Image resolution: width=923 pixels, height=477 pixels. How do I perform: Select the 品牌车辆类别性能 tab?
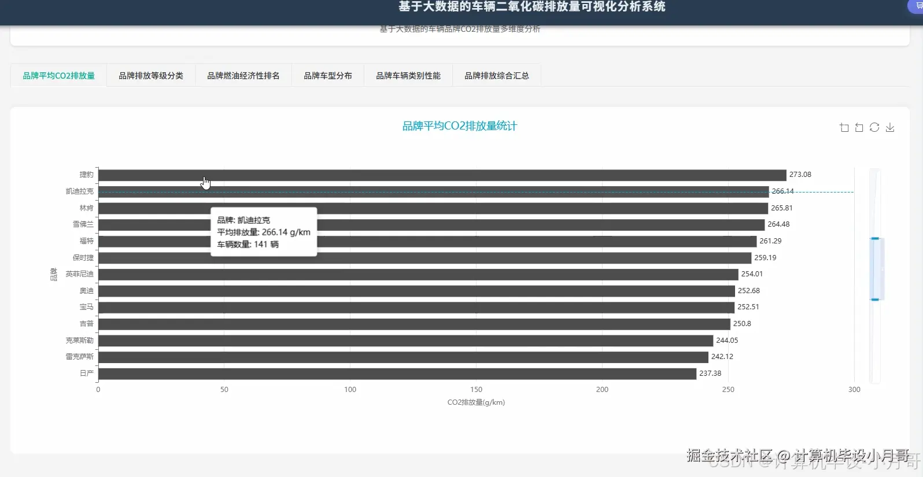(408, 76)
